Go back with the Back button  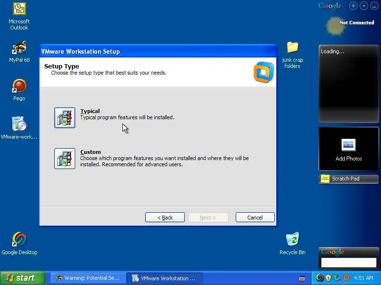click(165, 218)
